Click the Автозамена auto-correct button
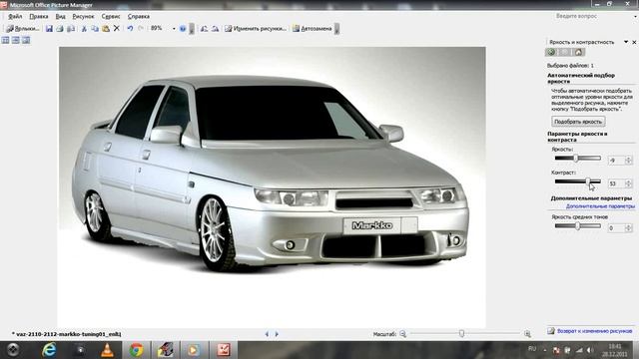Viewport: 639px width, 359px height. (x=313, y=29)
